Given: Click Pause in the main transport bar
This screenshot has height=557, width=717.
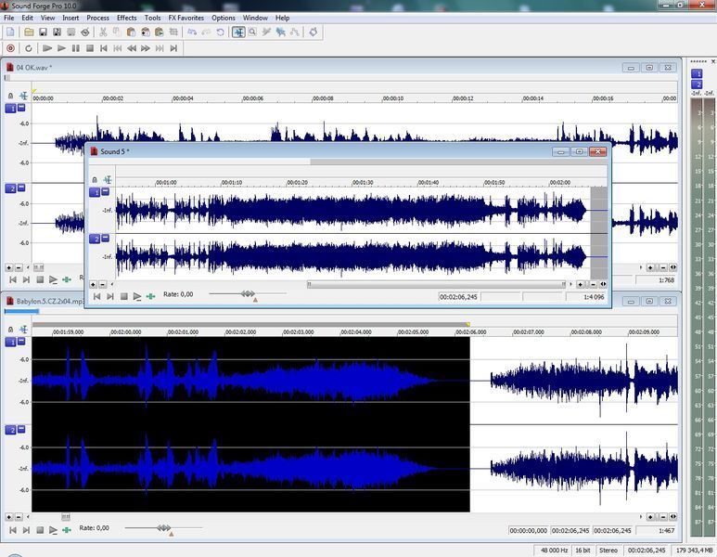Looking at the screenshot, I should point(75,48).
